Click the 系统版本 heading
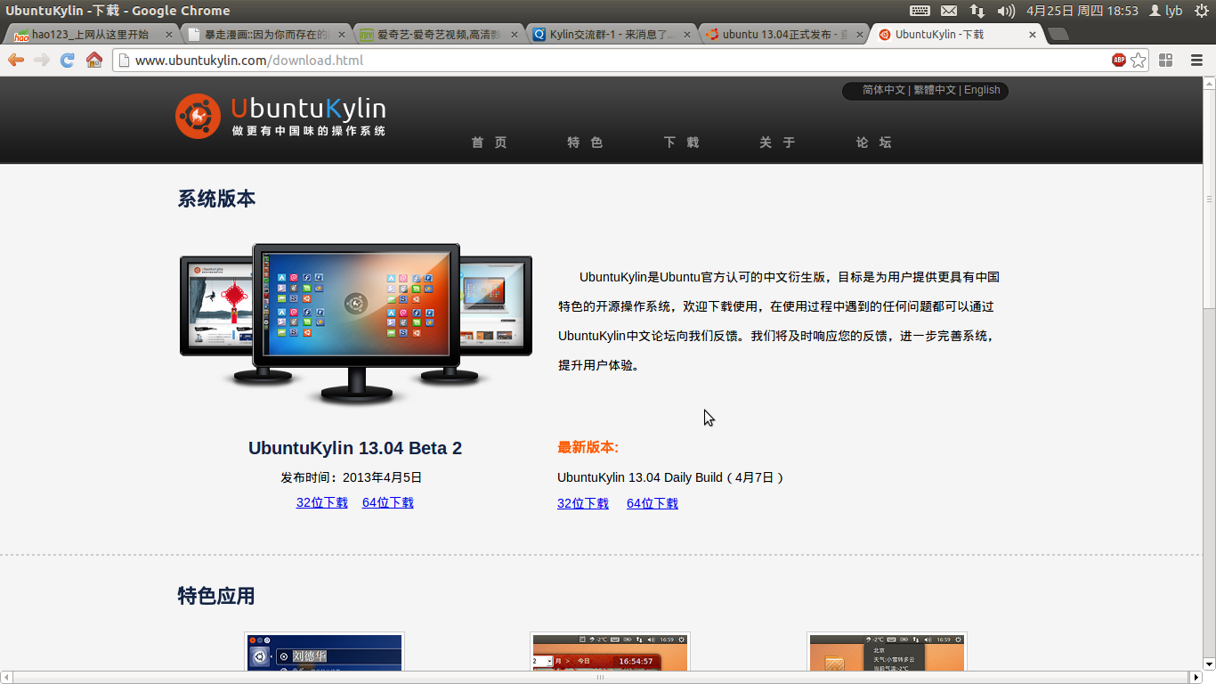 click(216, 199)
